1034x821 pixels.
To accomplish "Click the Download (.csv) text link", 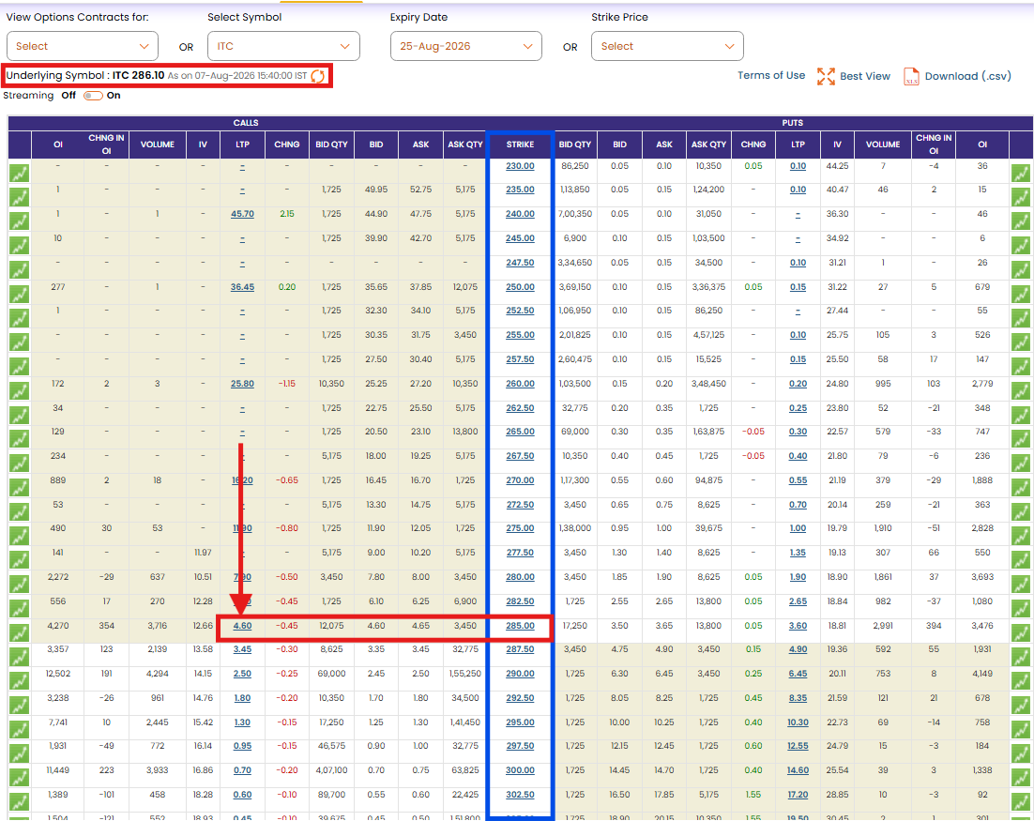I will (967, 77).
